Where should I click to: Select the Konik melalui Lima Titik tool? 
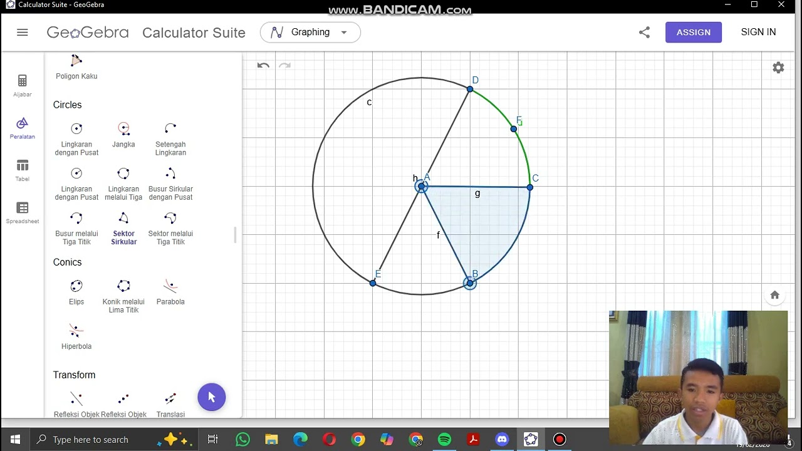123,296
